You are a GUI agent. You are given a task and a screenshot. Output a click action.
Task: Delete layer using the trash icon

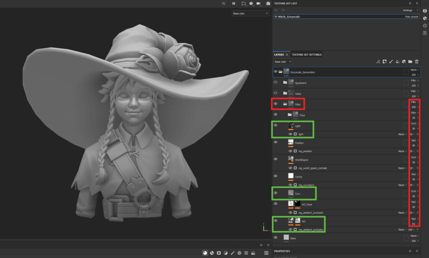[x=416, y=62]
